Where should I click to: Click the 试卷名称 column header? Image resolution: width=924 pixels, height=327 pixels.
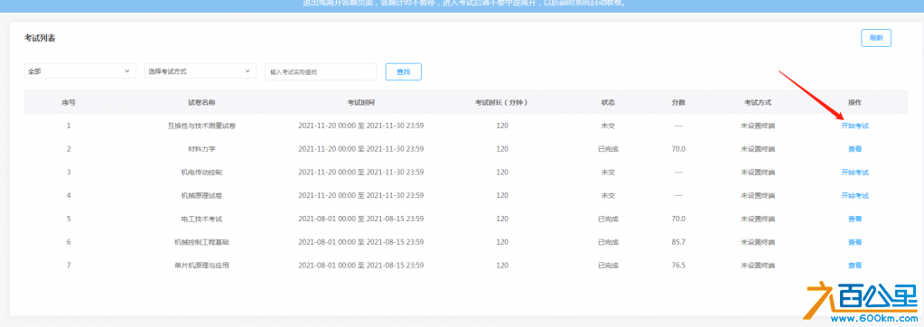point(201,102)
